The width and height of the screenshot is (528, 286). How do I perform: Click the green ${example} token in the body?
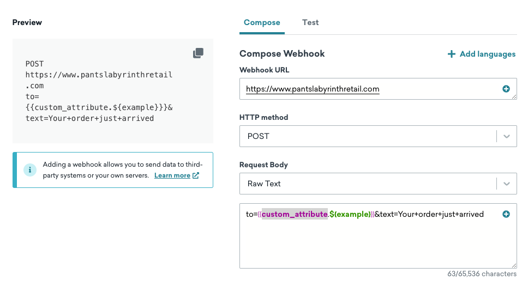point(350,214)
